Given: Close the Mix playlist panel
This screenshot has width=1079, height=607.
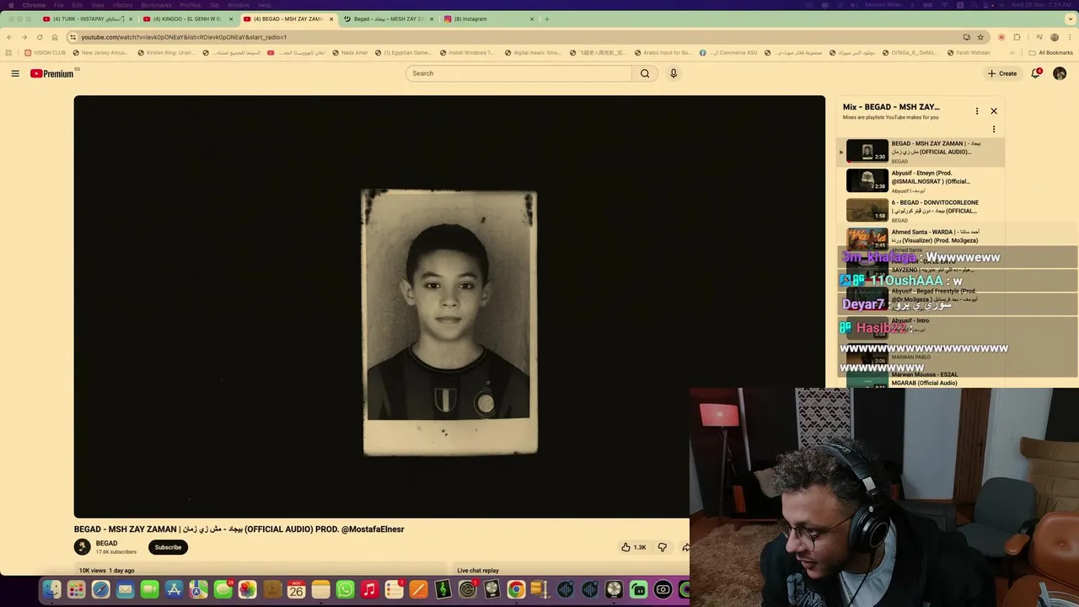Looking at the screenshot, I should tap(994, 111).
